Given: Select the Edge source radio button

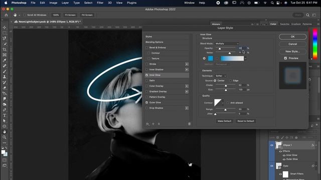Looking at the screenshot, I should [231, 80].
